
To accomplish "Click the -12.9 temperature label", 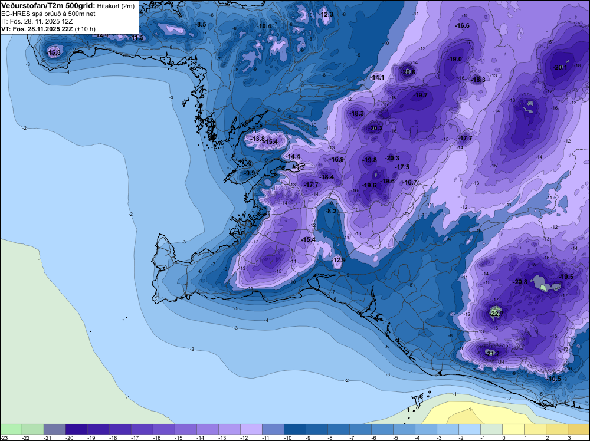I will (x=338, y=260).
